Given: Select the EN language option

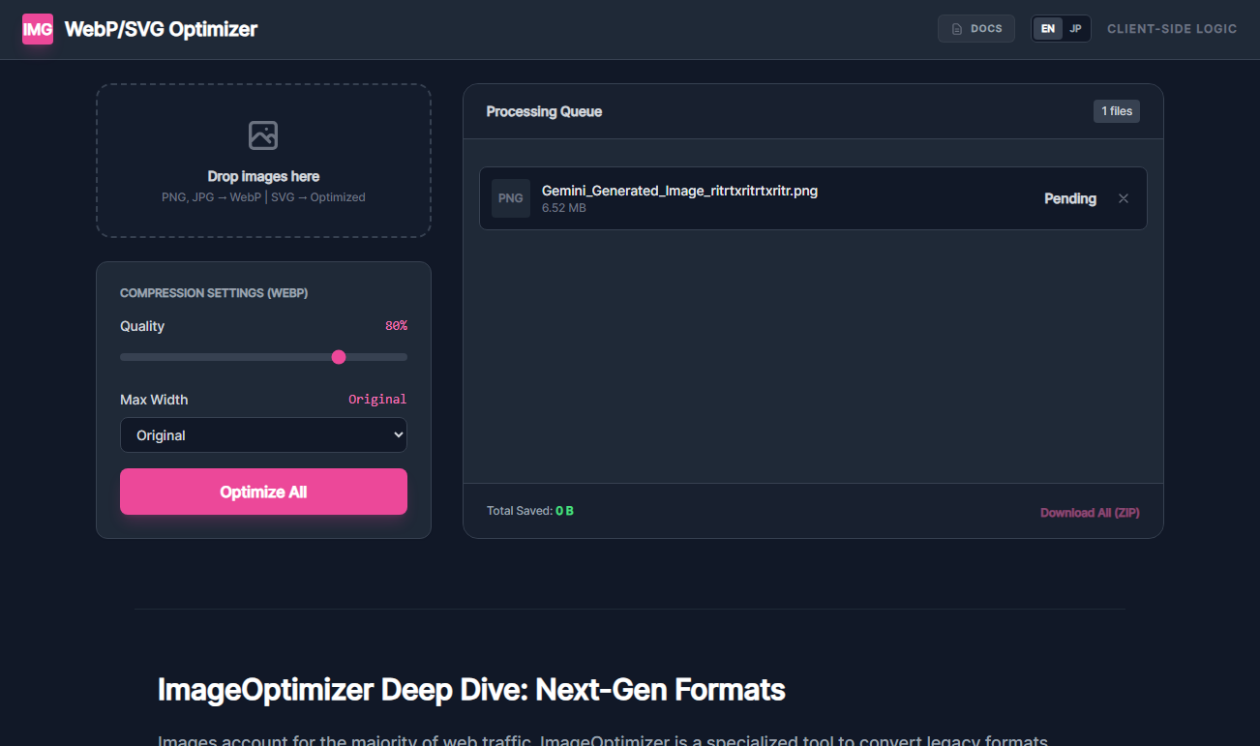Looking at the screenshot, I should (1047, 28).
